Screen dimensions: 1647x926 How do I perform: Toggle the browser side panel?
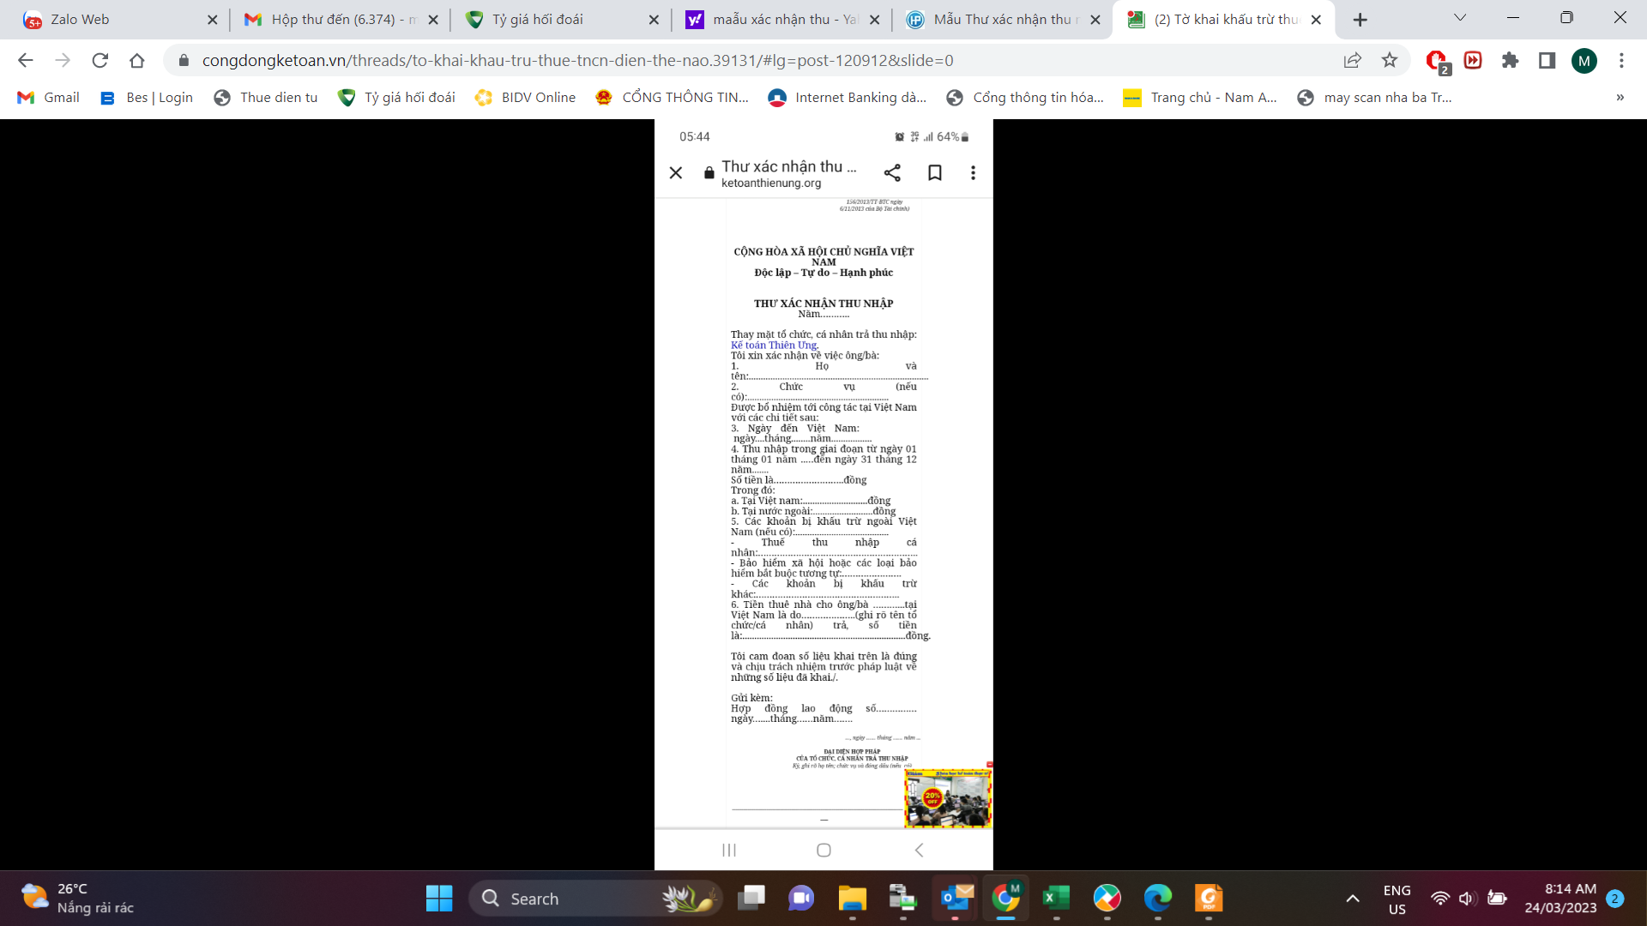click(x=1547, y=60)
